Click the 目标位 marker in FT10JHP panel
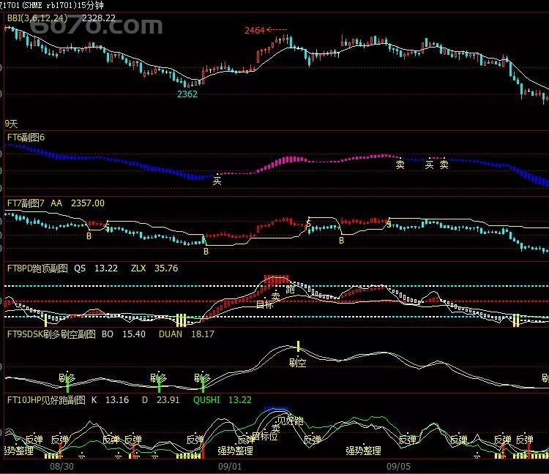Image resolution: width=549 pixels, height=474 pixels. pos(265,436)
